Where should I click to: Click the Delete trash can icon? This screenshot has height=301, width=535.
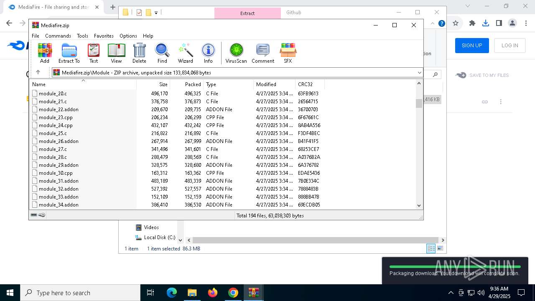click(x=139, y=53)
